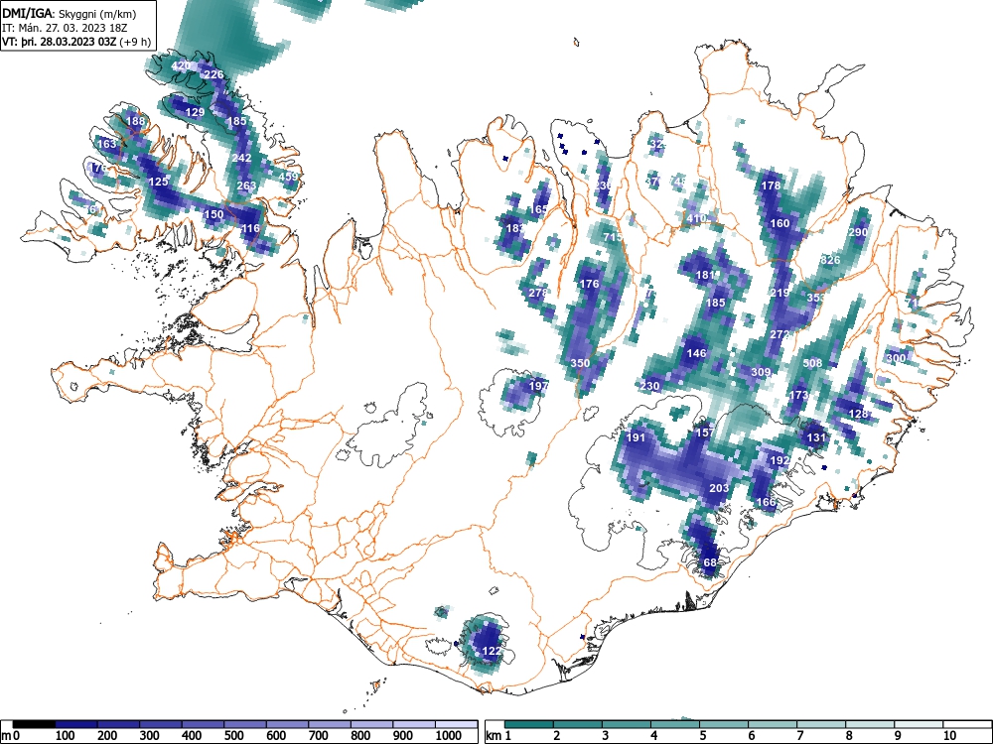Select the map value 178
Viewport: 993px width, 744px height.
tap(771, 186)
